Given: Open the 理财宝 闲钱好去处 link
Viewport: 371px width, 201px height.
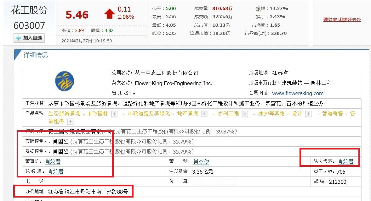Looking at the screenshot, I should click(342, 19).
